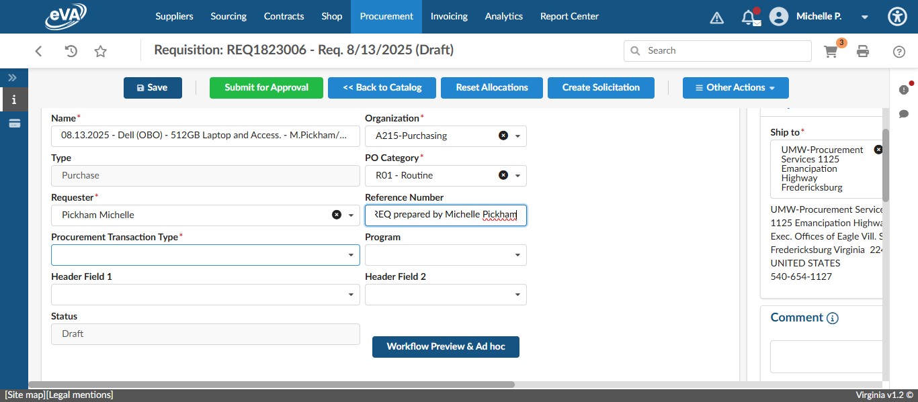Open the Invoicing section

[x=449, y=16]
